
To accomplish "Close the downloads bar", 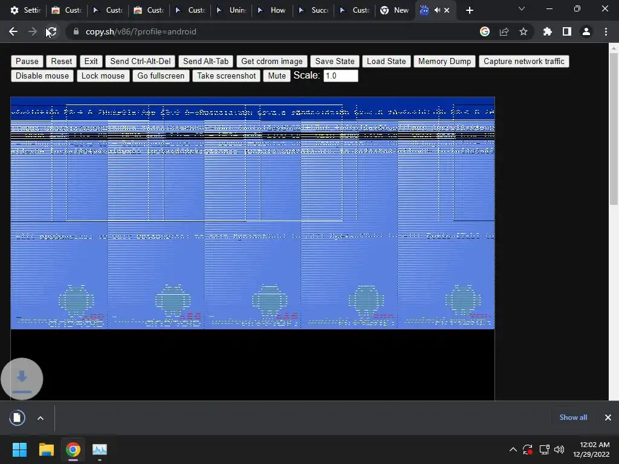I will coord(608,417).
